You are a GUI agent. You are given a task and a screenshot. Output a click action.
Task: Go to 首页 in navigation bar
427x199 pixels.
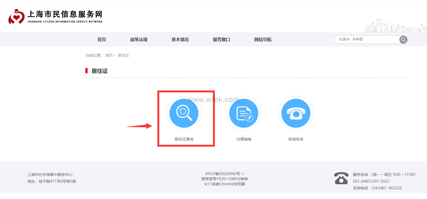pos(102,39)
